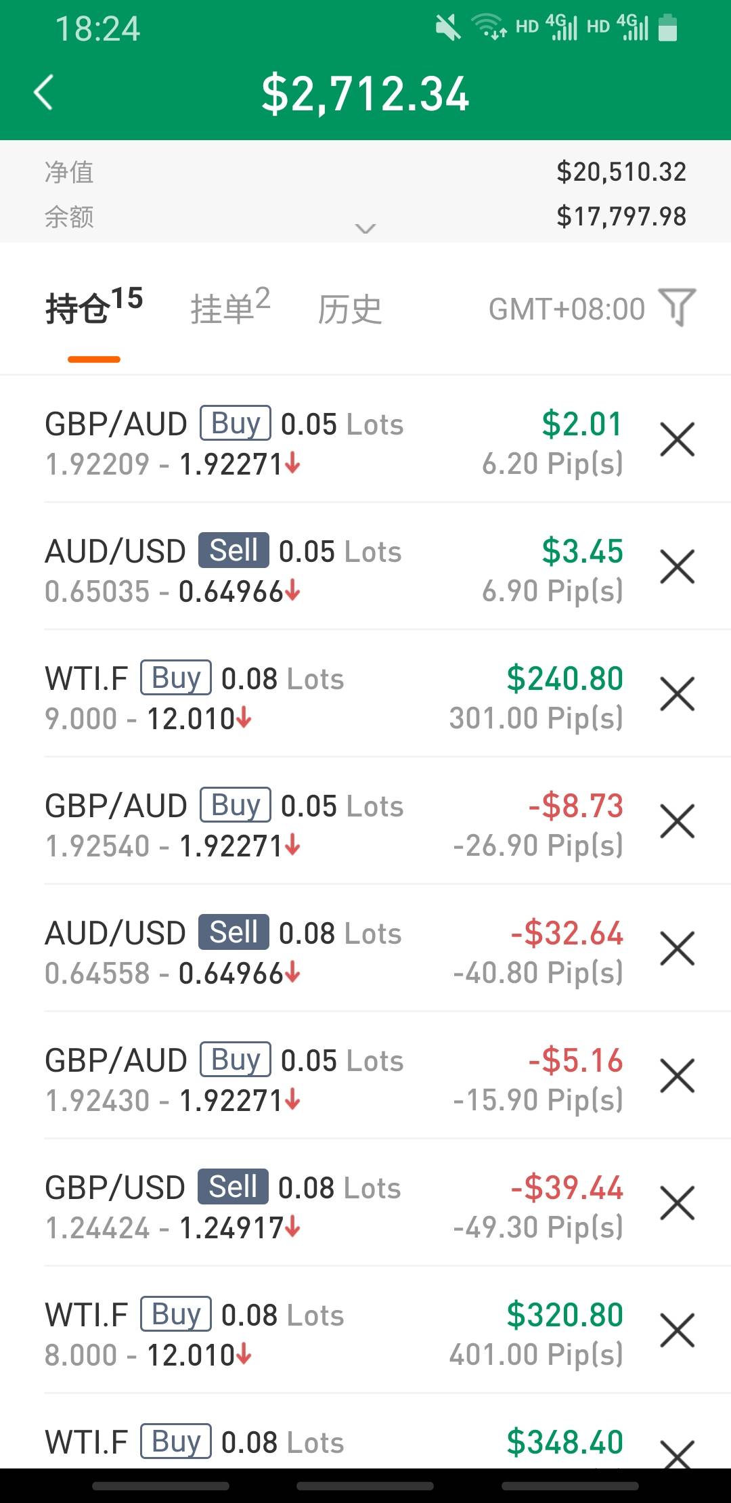
Task: Close WTI.F position opened at 9.000
Action: click(x=677, y=695)
